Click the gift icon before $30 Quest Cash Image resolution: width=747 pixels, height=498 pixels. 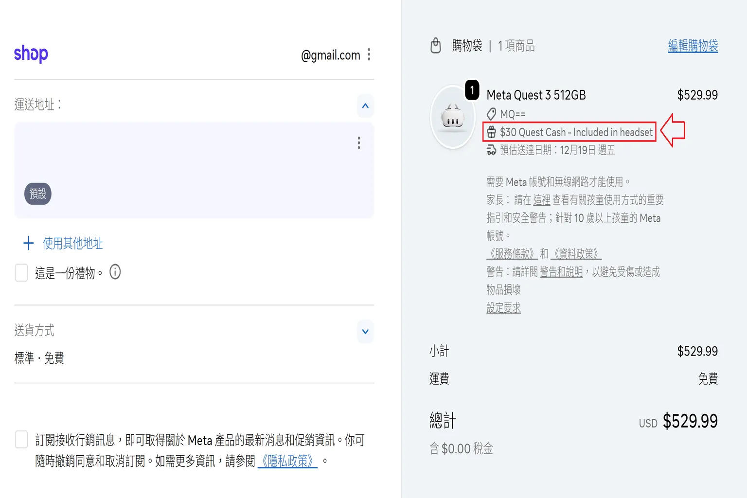492,132
